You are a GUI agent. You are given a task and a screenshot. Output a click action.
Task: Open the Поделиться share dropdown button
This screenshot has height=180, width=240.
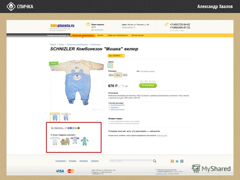click(57, 128)
